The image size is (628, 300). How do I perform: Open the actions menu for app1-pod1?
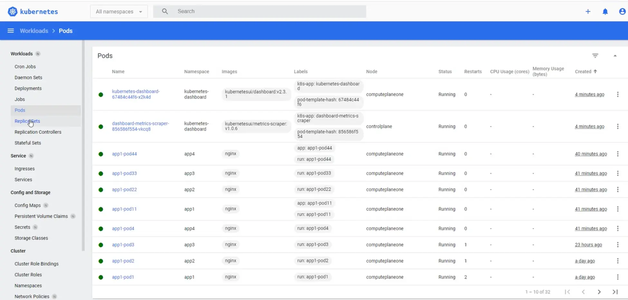(x=618, y=277)
